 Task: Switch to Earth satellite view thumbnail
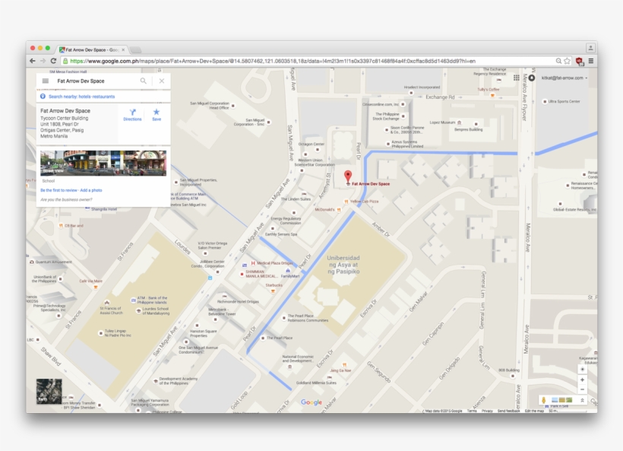point(49,391)
